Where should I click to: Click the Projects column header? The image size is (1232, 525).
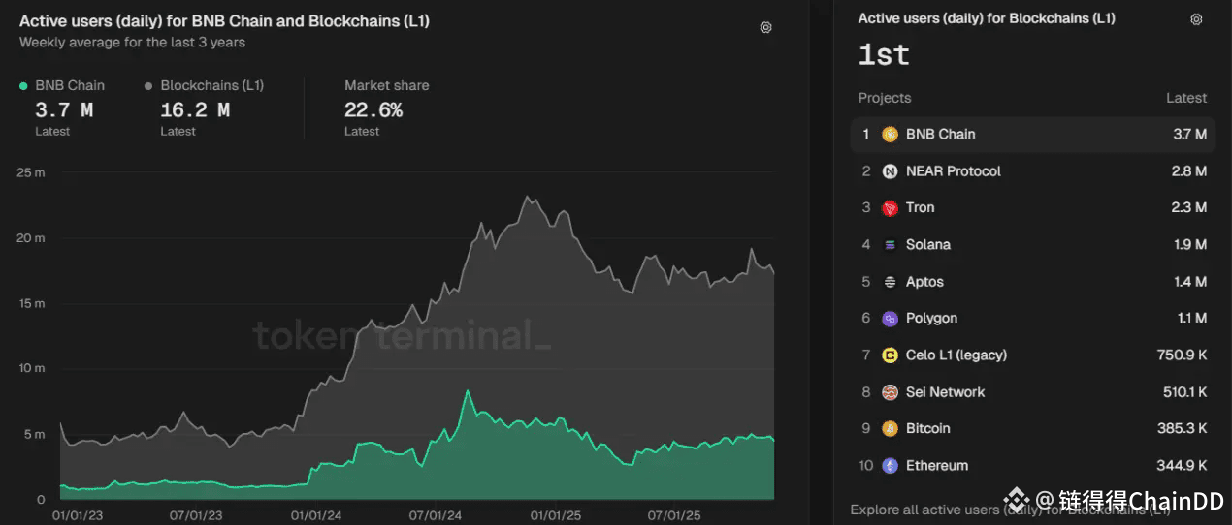pos(884,98)
